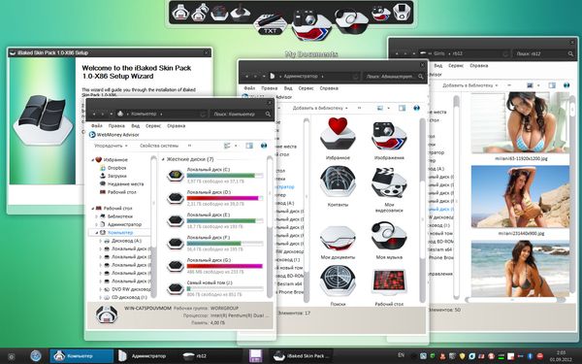This screenshot has height=364, width=582.
Task: Toggle the preview pane button in the Компьютер window
Action: click(249, 146)
